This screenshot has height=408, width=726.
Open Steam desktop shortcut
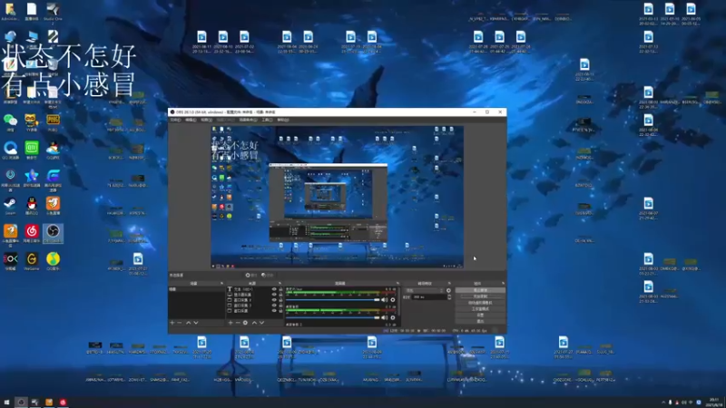point(10,206)
